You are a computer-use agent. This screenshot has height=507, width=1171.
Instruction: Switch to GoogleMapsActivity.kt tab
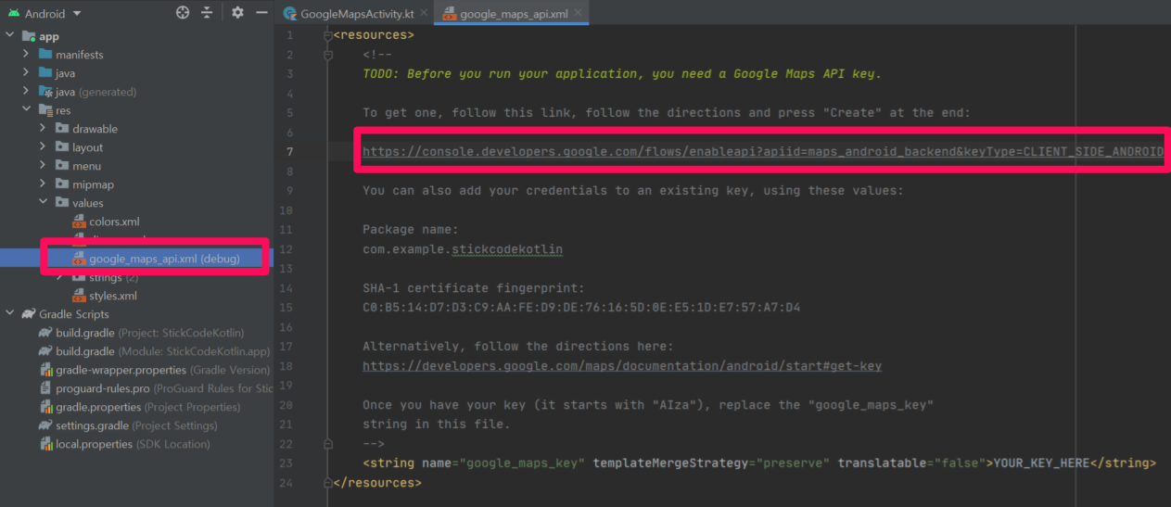pyautogui.click(x=356, y=13)
